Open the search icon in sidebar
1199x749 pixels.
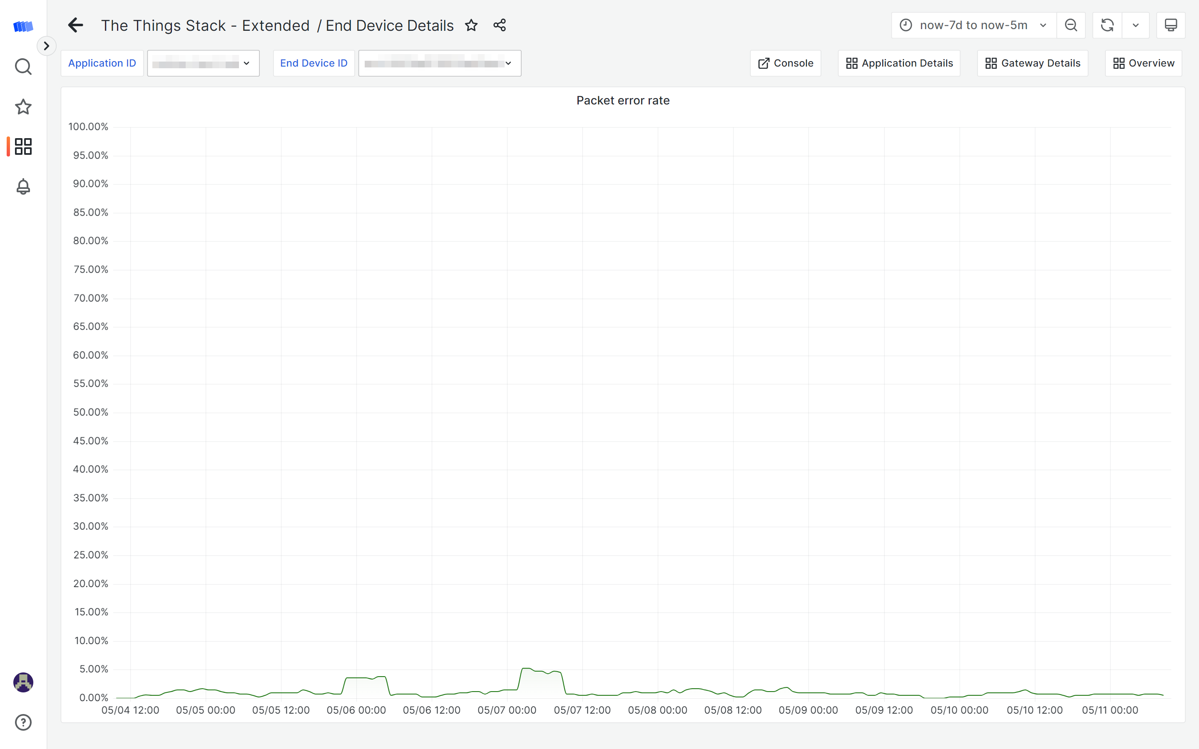click(23, 67)
